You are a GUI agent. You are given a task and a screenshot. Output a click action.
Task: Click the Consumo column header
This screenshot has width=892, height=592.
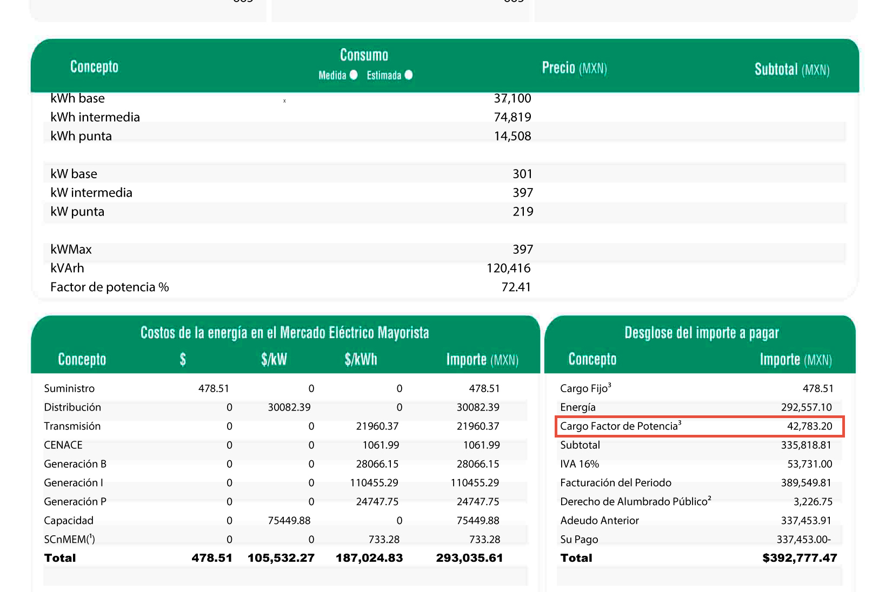(364, 55)
